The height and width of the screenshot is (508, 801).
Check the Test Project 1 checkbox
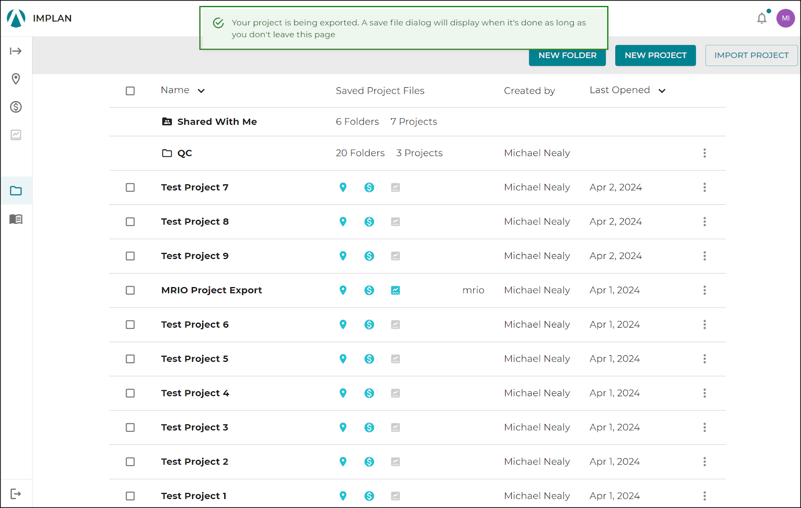[130, 496]
